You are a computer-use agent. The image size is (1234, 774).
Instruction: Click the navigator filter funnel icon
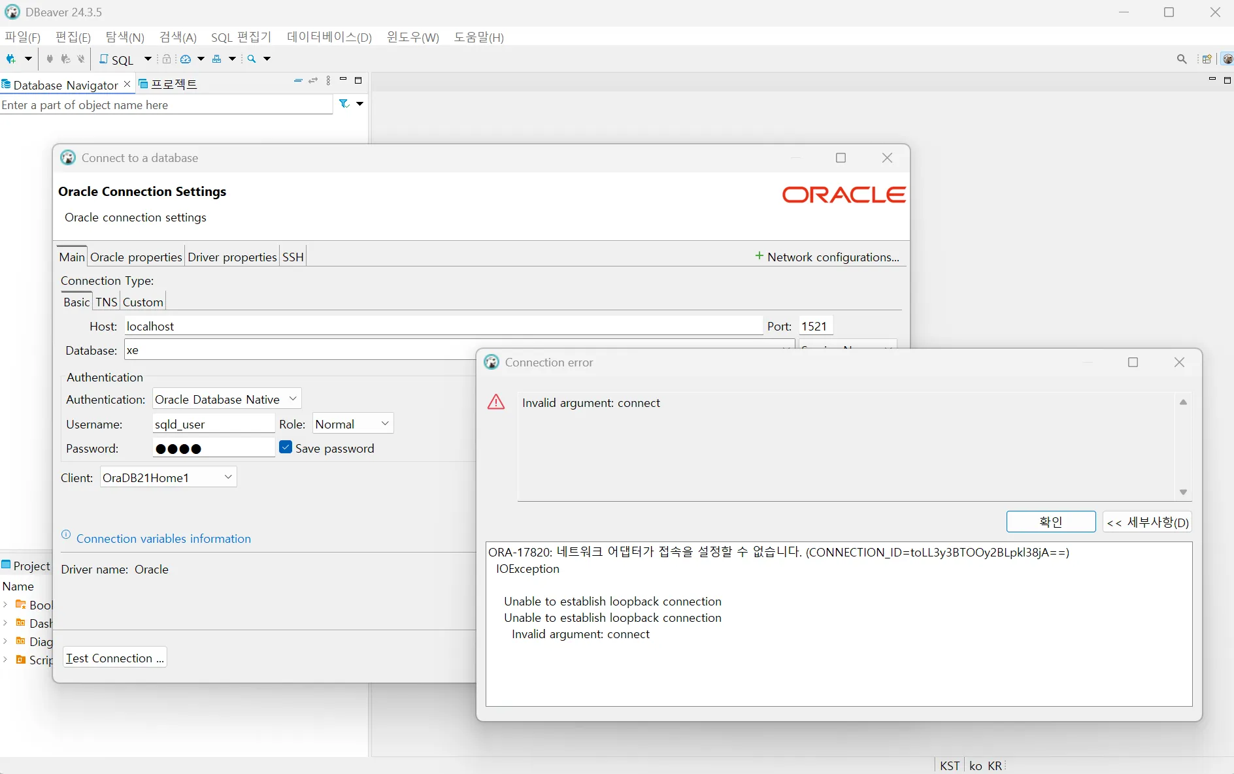pyautogui.click(x=344, y=104)
